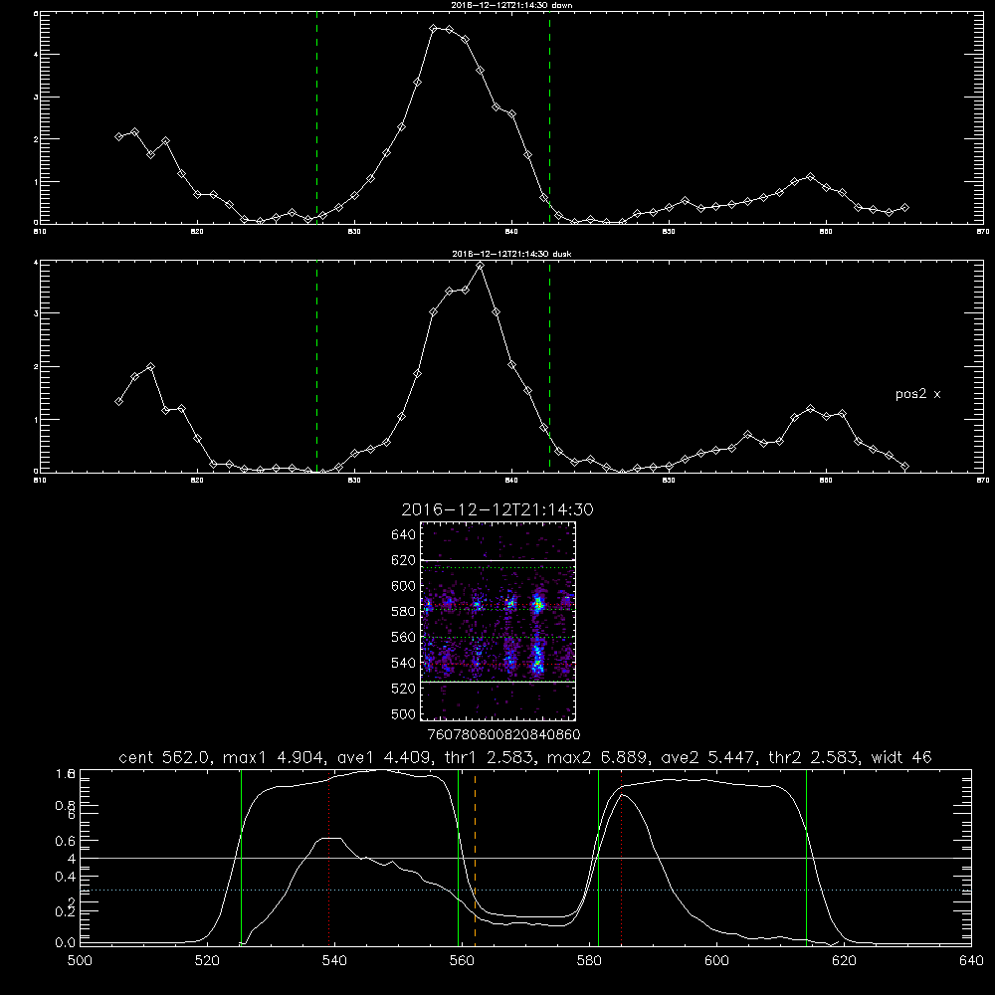Click the orange dashed center line in bottom plot
Screen dimensions: 995x995
tap(475, 857)
